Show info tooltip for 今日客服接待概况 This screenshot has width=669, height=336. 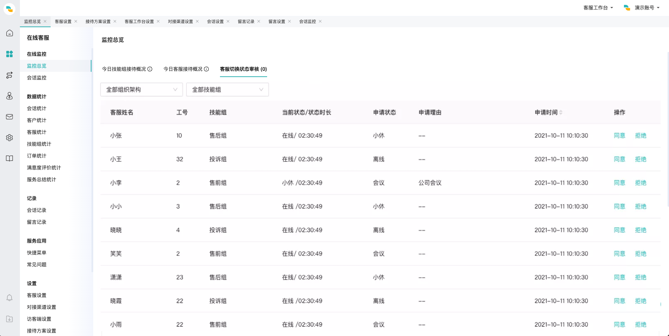click(206, 69)
